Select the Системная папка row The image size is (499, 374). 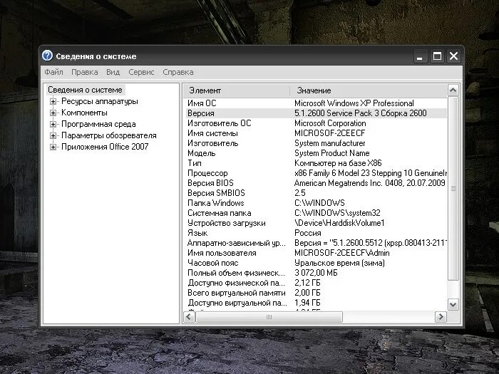[317, 213]
